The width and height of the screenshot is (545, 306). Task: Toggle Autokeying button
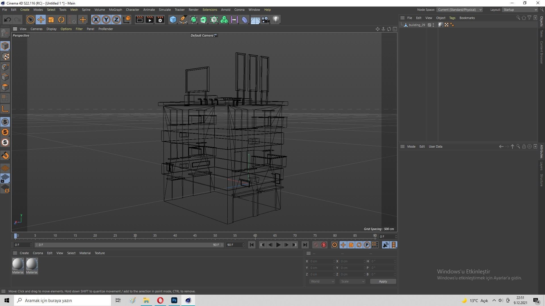324,245
